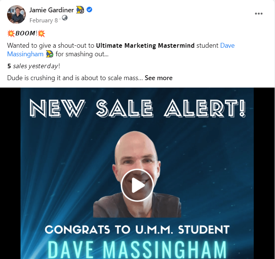Open Jamie Gardiner's profile picture
The image size is (275, 259).
16,15
